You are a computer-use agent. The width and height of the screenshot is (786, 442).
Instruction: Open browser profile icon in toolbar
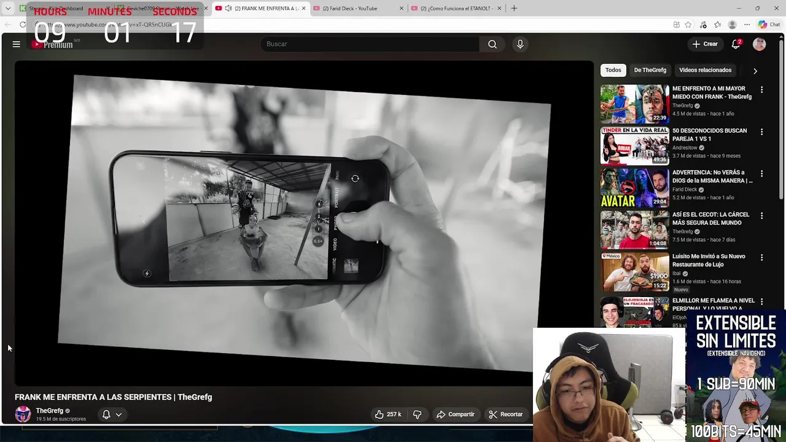coord(732,25)
